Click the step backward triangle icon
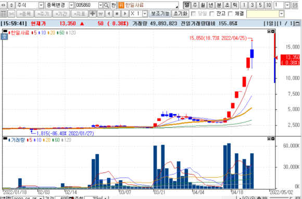This screenshot has width=302, height=199. point(109,14)
